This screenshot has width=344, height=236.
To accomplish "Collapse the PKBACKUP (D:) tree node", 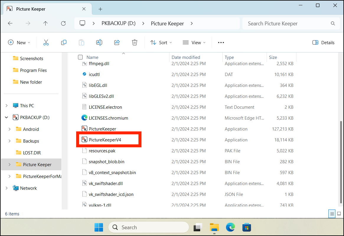I will click(6, 117).
